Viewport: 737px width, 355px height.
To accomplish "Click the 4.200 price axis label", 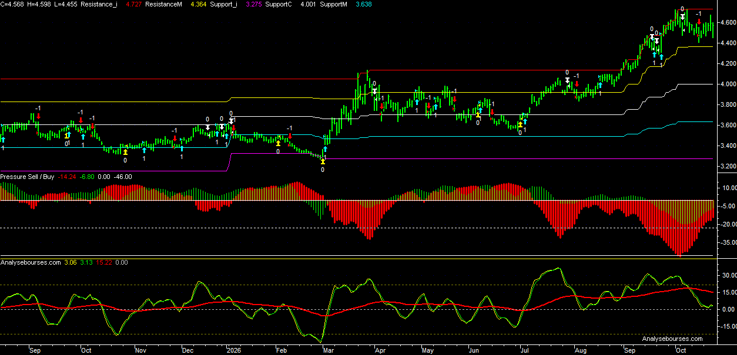I will click(x=728, y=63).
